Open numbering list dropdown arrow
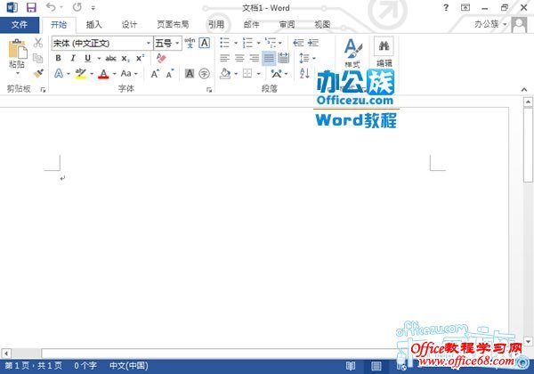 (x=258, y=44)
